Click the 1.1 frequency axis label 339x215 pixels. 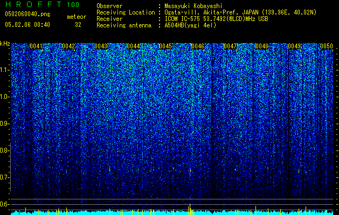[x=5, y=70]
